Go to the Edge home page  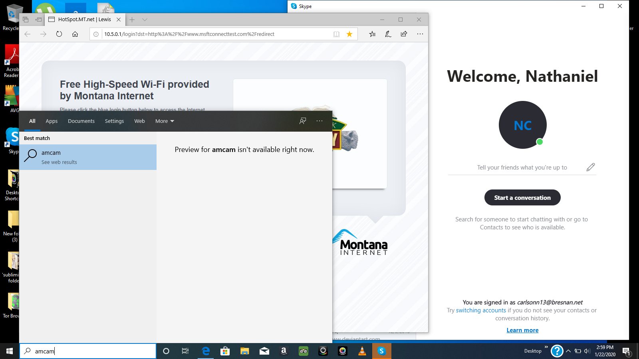[75, 34]
